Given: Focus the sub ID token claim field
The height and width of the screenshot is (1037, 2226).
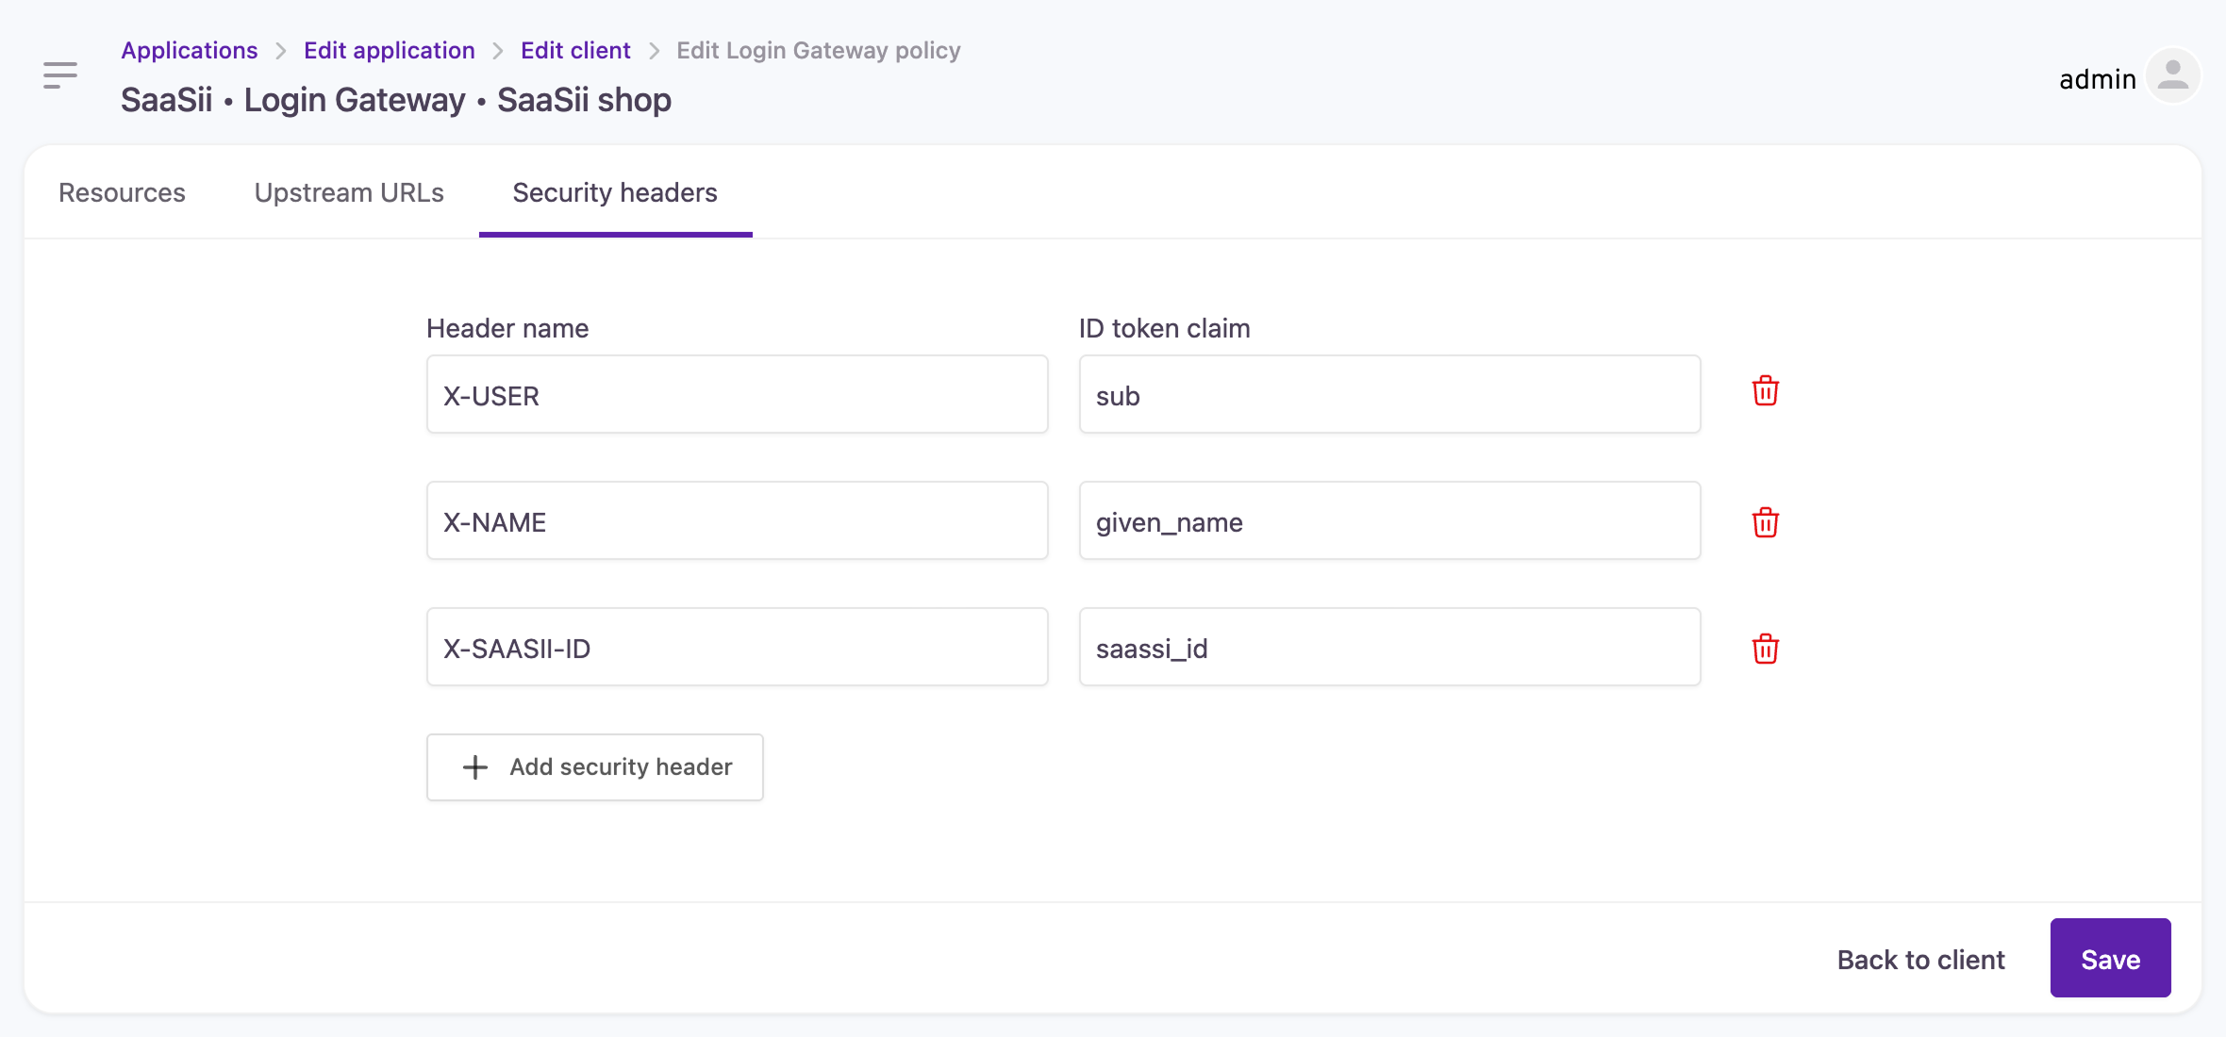Looking at the screenshot, I should pos(1388,395).
